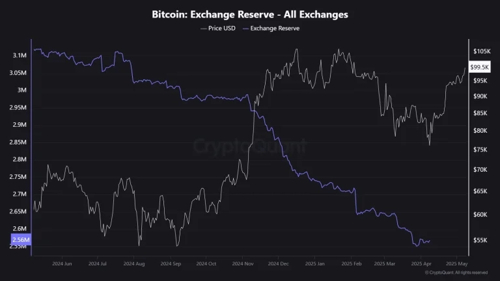This screenshot has width=500, height=281.
Task: Click the CryptoQuant copyright notice
Action: point(456,273)
